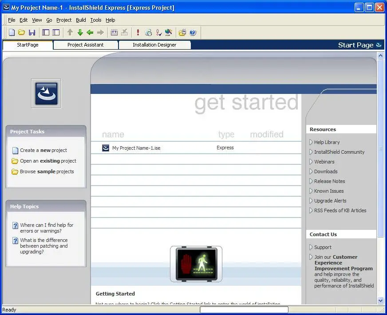Click the green back arrow icon

90,32
